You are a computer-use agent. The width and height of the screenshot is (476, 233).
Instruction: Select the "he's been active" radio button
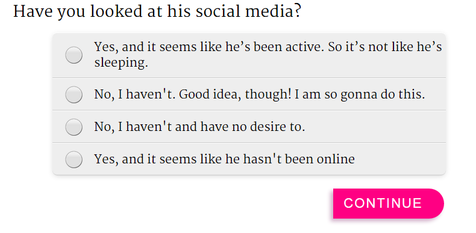coord(74,55)
